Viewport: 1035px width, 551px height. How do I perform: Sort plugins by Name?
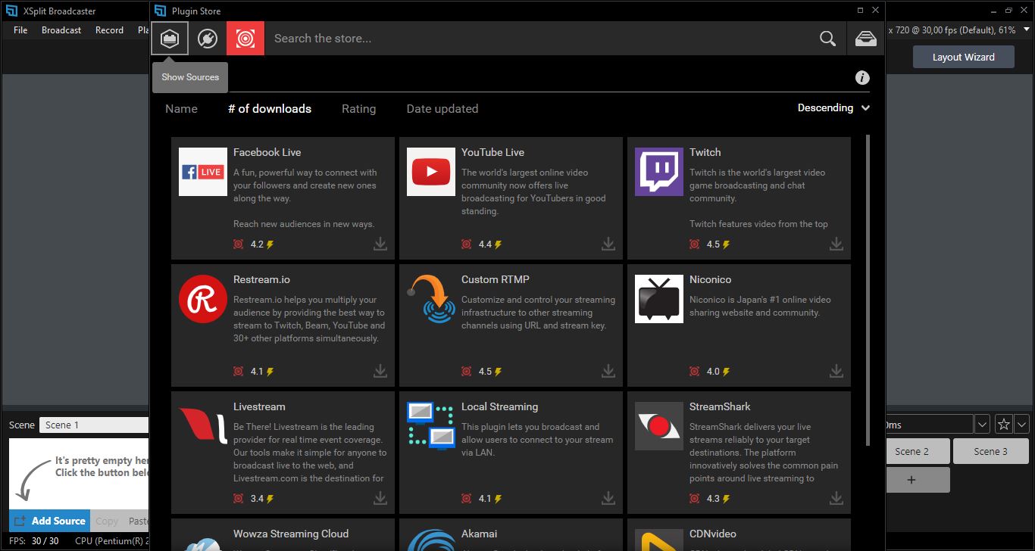pyautogui.click(x=181, y=109)
